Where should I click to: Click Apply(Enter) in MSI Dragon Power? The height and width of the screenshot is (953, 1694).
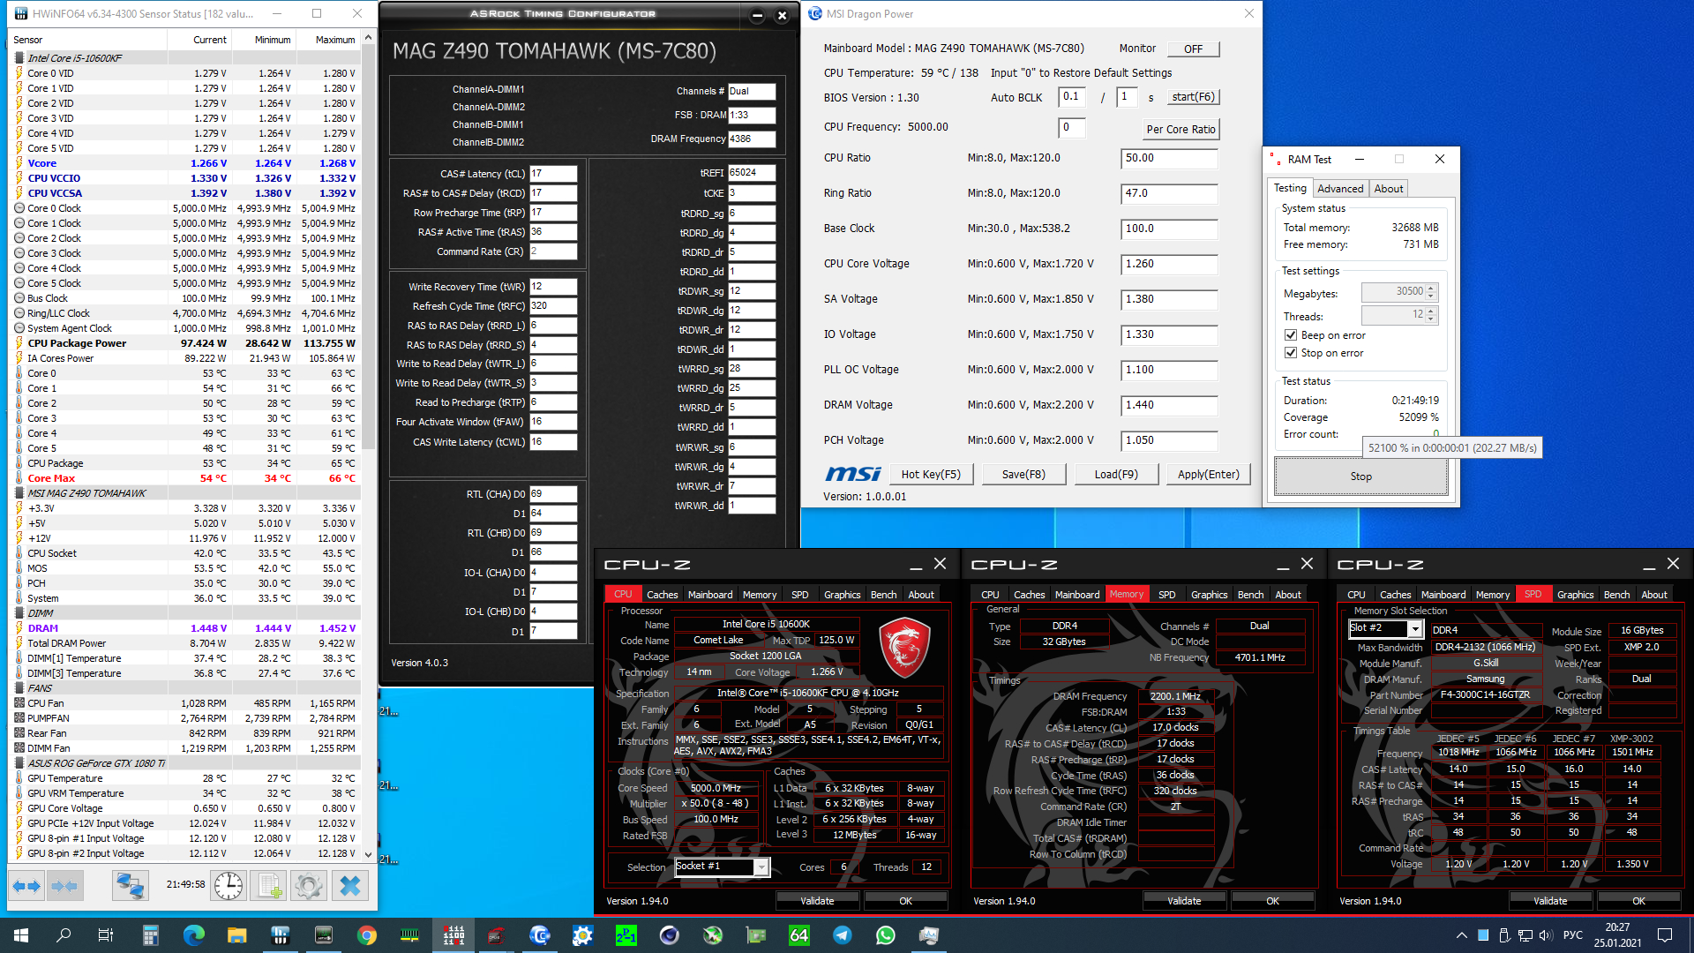coord(1208,475)
